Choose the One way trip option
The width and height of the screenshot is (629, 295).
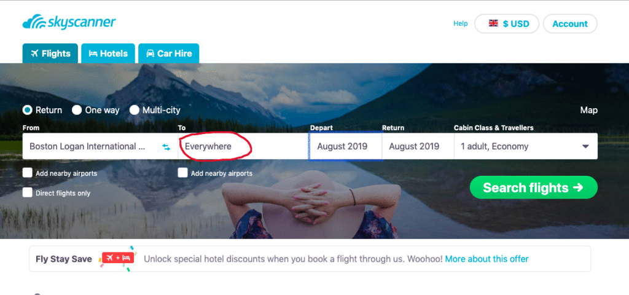pyautogui.click(x=77, y=110)
